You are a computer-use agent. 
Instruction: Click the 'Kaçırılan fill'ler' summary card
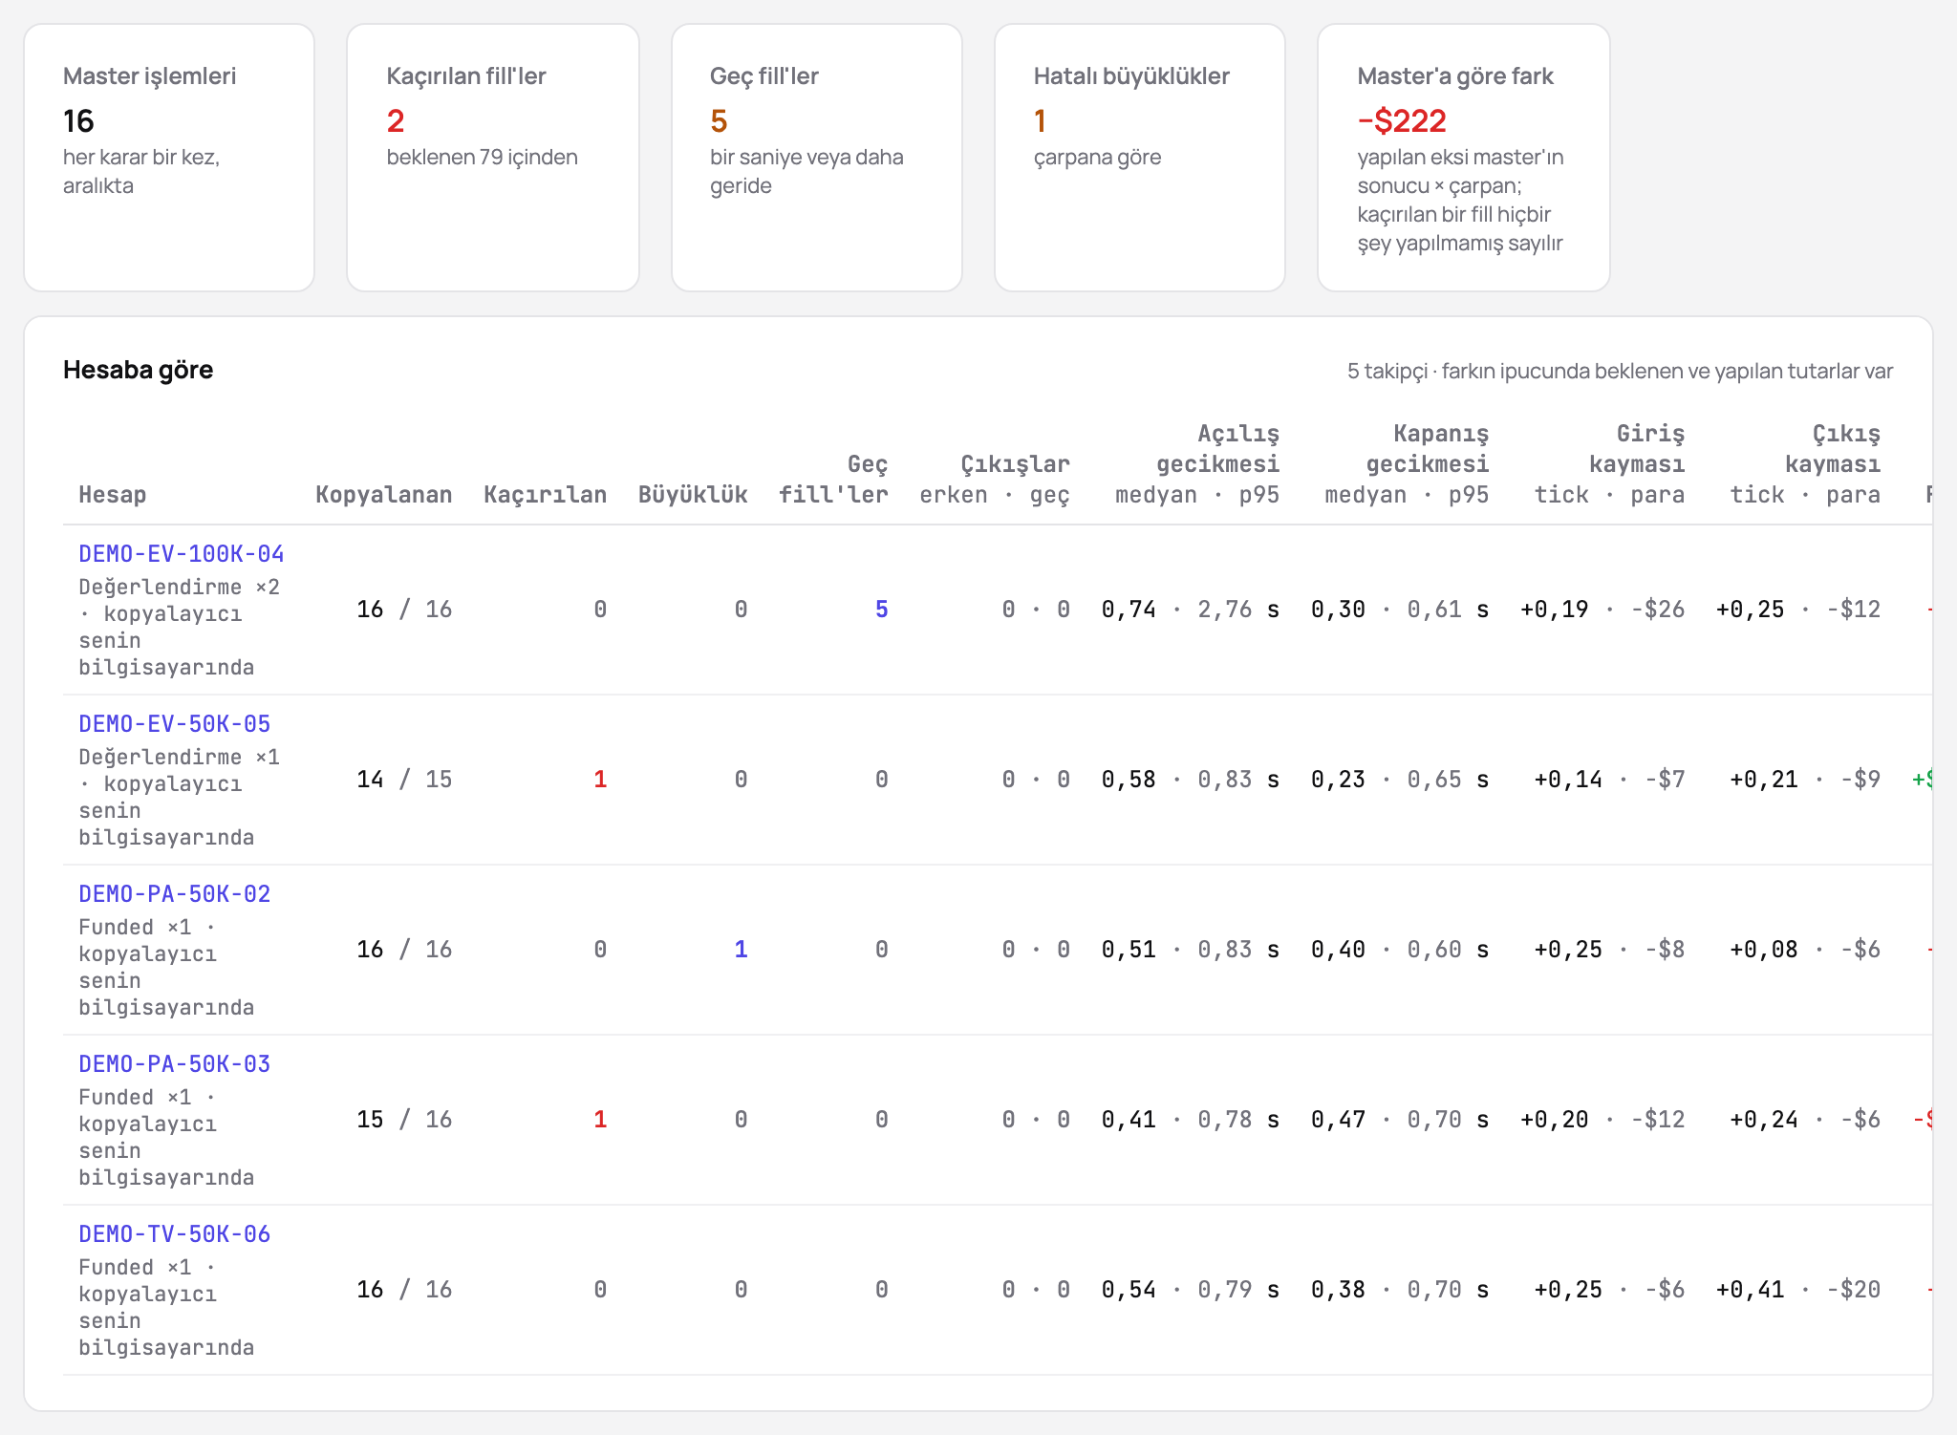[493, 158]
